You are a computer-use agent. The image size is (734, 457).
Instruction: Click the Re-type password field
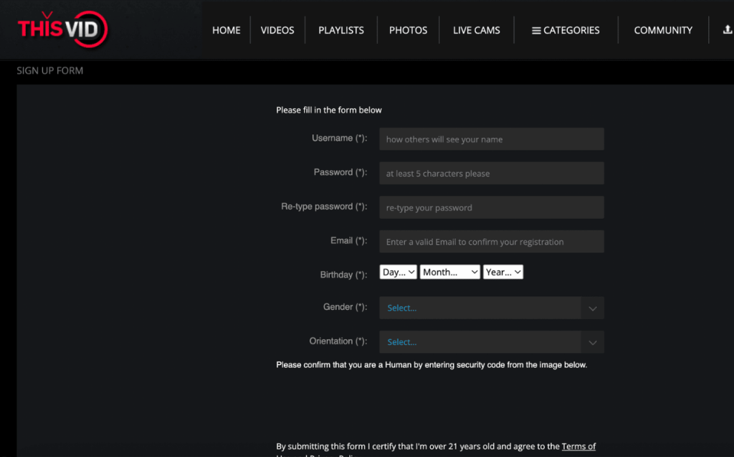[491, 207]
